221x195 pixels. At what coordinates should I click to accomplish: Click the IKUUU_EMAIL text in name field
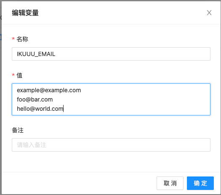coord(36,54)
